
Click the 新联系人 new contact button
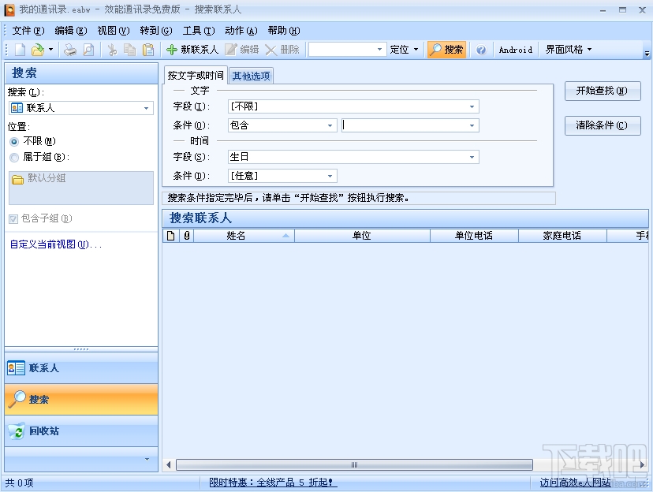click(192, 50)
